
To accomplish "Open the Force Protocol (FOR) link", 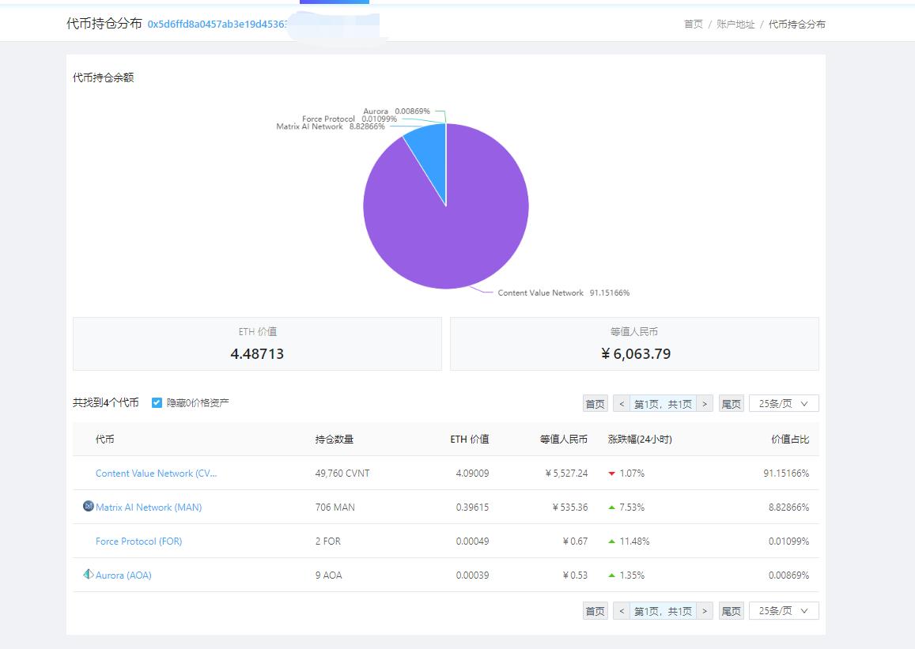I will point(138,541).
